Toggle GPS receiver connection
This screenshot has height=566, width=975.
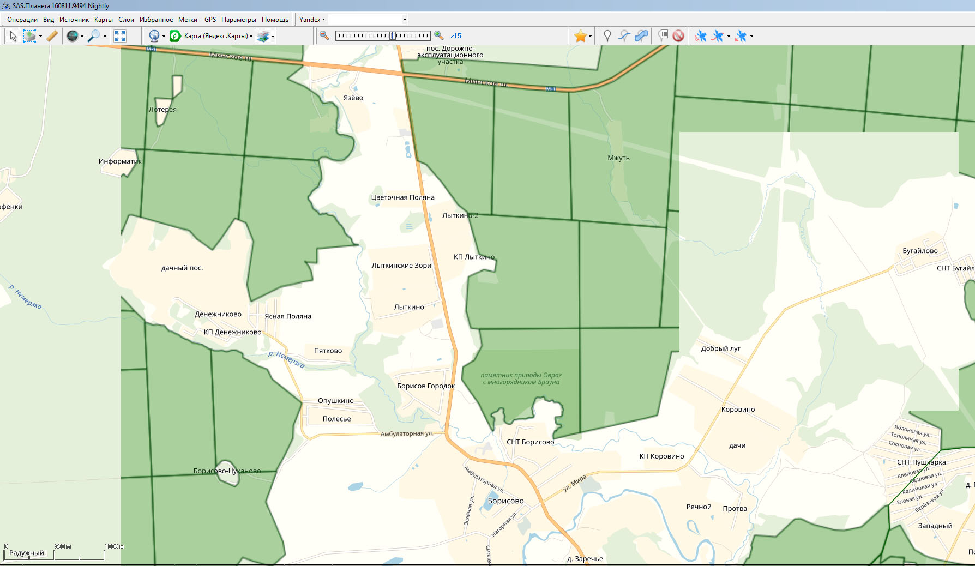point(701,36)
